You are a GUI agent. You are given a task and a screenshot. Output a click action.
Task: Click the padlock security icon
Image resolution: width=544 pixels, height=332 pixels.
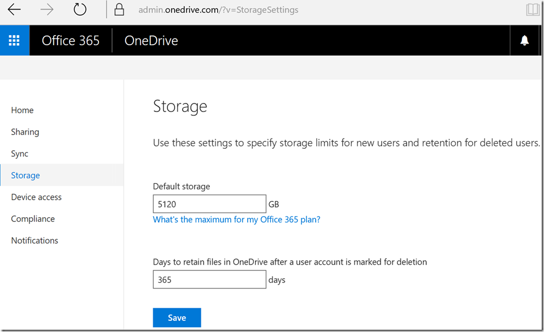(x=119, y=10)
